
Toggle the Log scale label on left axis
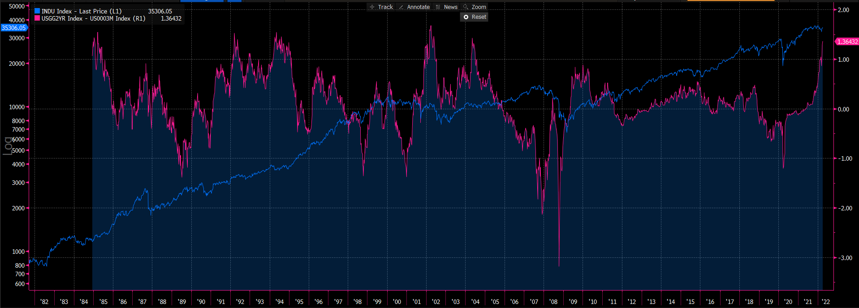[x=8, y=146]
